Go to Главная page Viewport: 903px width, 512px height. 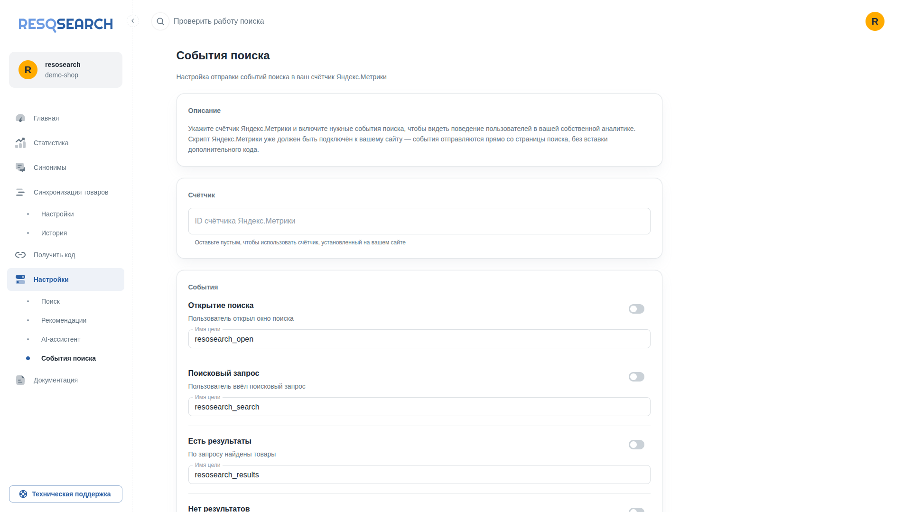click(x=65, y=118)
